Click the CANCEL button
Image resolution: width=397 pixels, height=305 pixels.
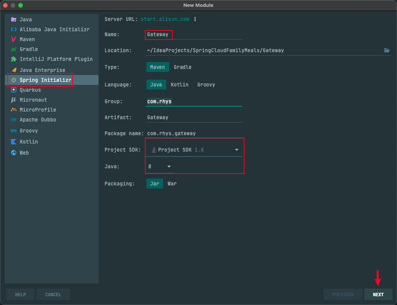tap(53, 294)
